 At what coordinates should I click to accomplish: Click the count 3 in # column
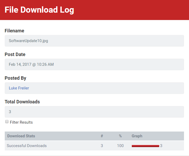(102, 146)
